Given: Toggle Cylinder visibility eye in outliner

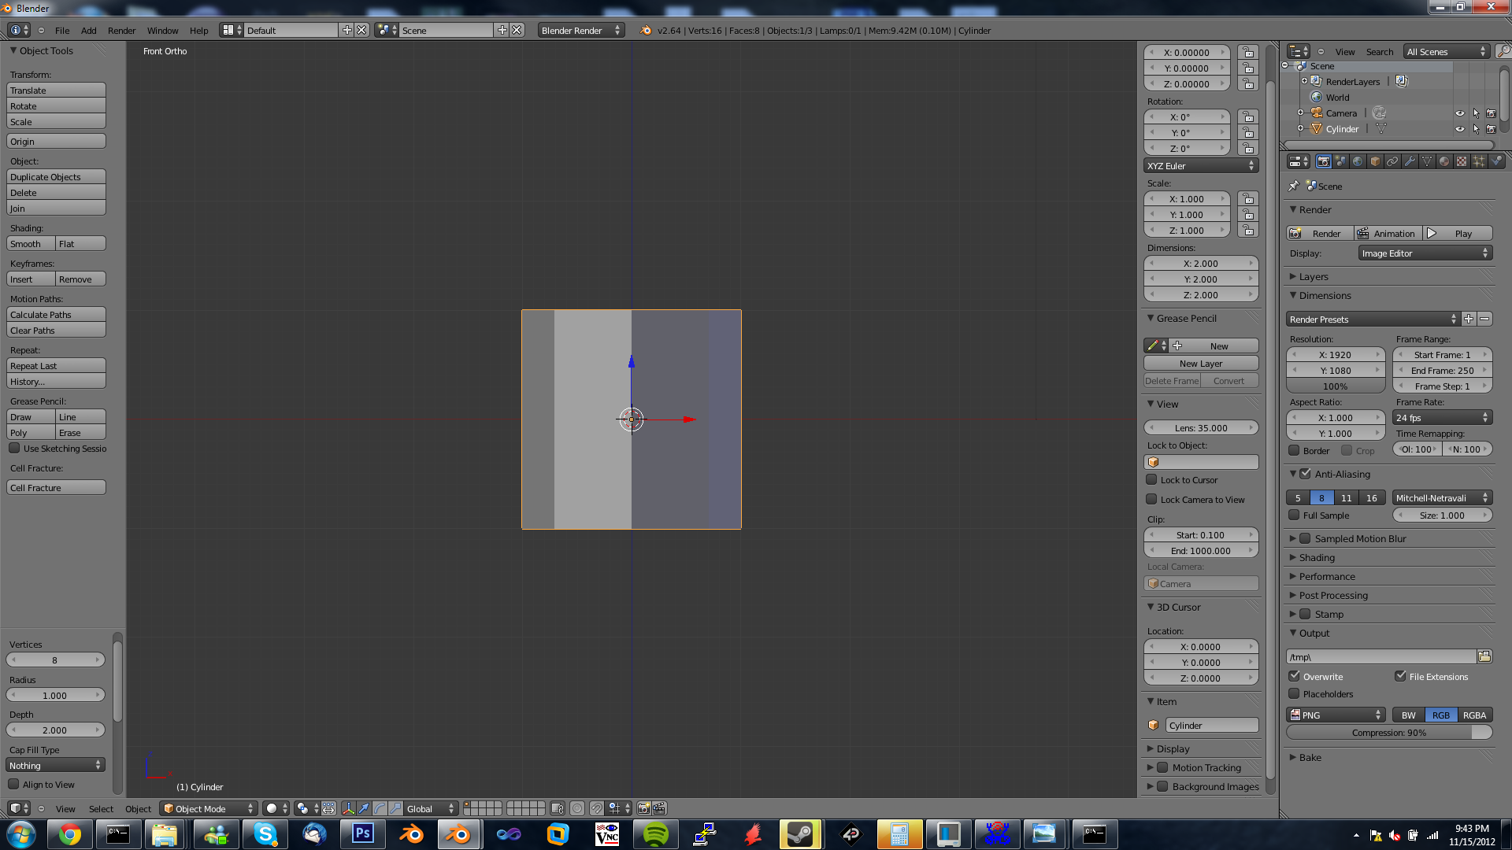Looking at the screenshot, I should [x=1459, y=129].
